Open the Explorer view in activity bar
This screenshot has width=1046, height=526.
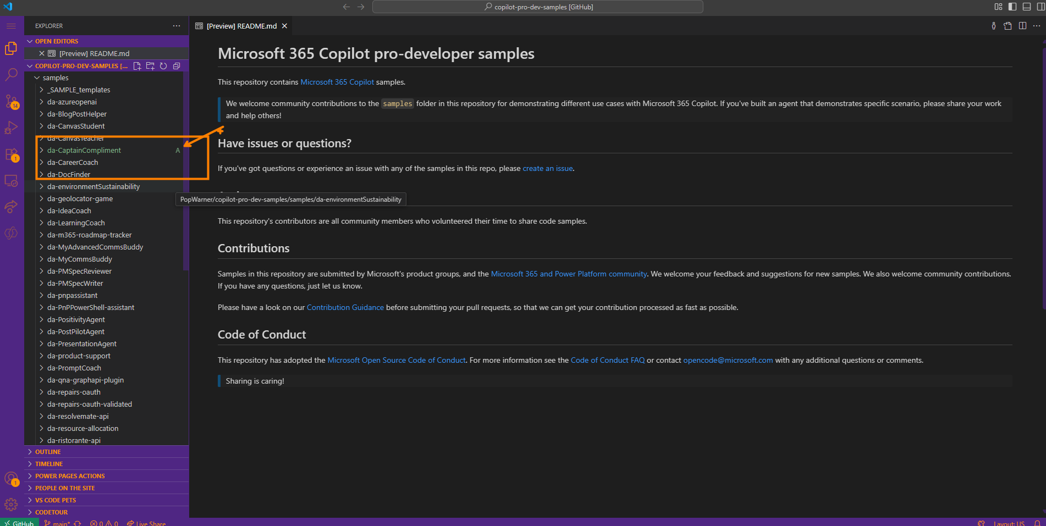(11, 48)
